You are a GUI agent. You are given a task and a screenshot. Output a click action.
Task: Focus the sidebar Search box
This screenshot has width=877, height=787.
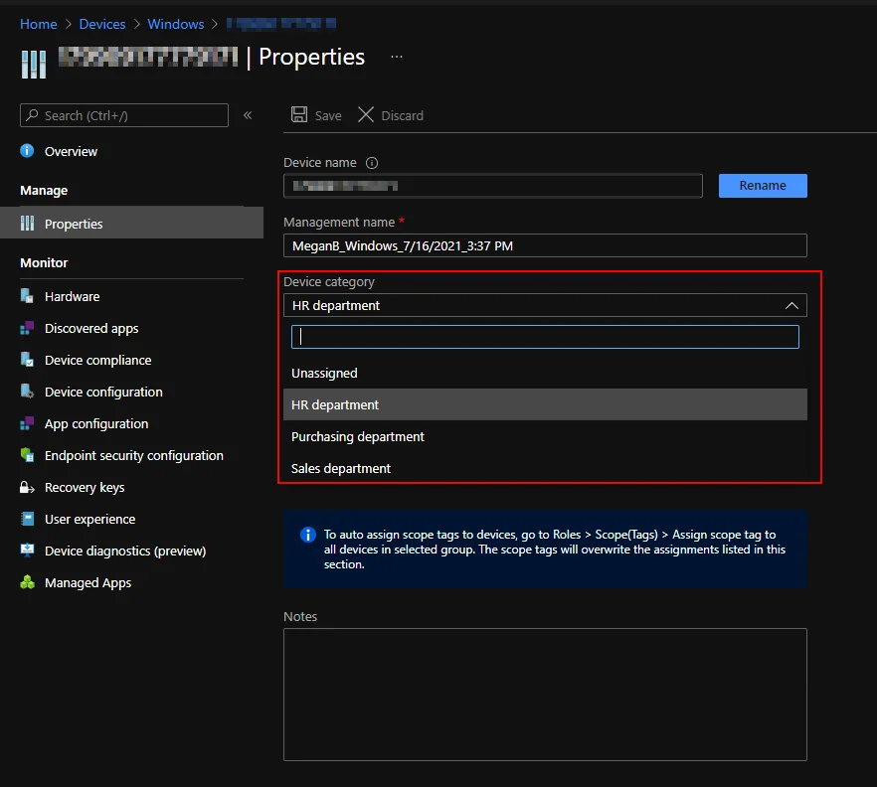click(x=124, y=115)
